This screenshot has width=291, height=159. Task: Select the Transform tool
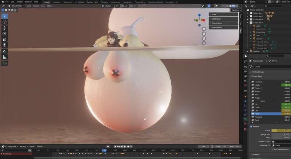coord(4,45)
